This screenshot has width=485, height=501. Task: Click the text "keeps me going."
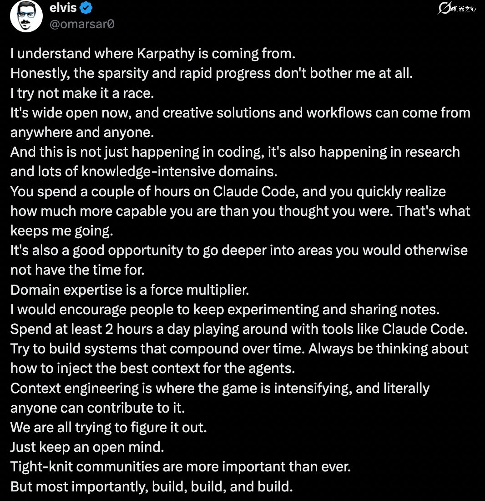click(x=61, y=230)
